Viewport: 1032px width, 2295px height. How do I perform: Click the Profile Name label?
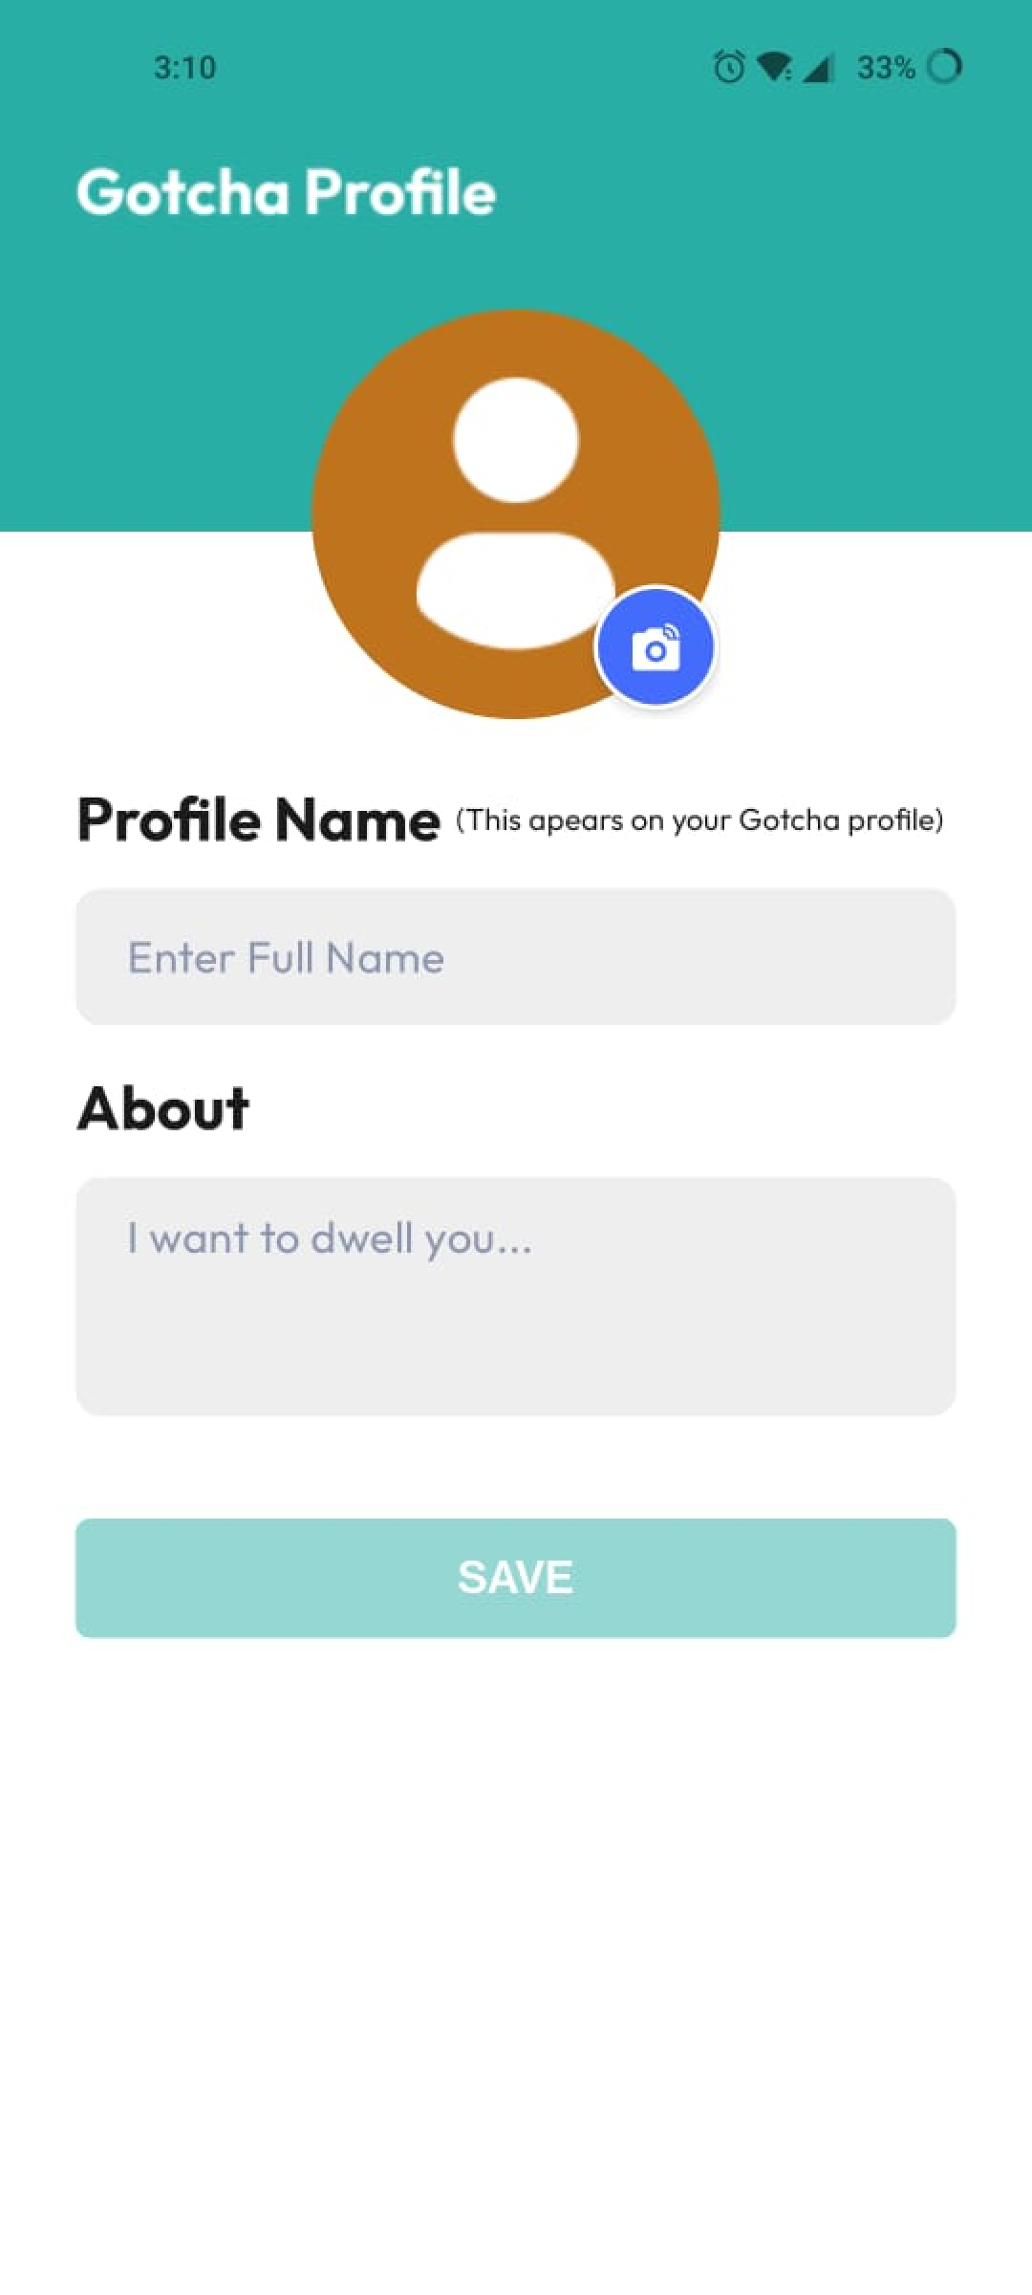[x=258, y=820]
